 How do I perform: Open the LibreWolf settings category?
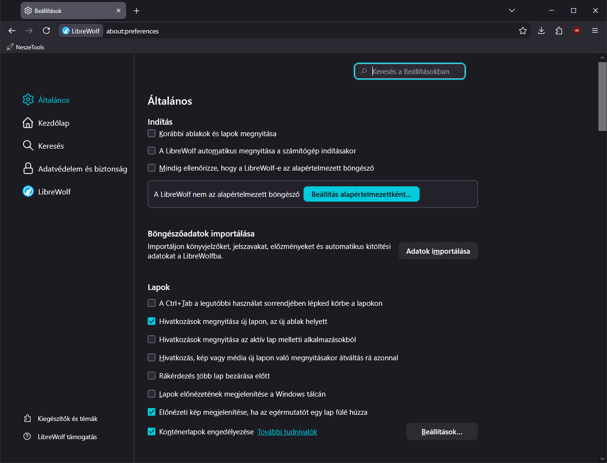[x=47, y=192]
